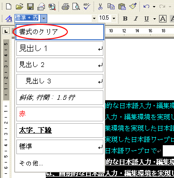The width and height of the screenshot is (174, 178).
Task: Open print preview
Action: click(76, 7)
